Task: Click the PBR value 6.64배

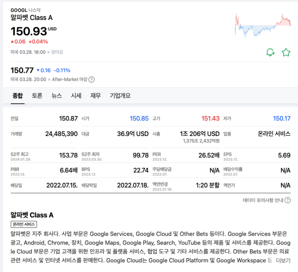Action: tap(69, 170)
